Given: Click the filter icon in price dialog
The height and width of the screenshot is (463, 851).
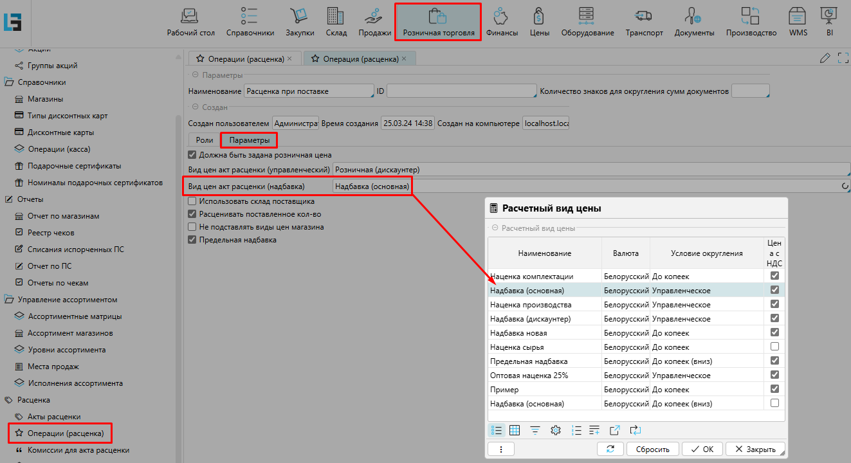Looking at the screenshot, I should [535, 430].
